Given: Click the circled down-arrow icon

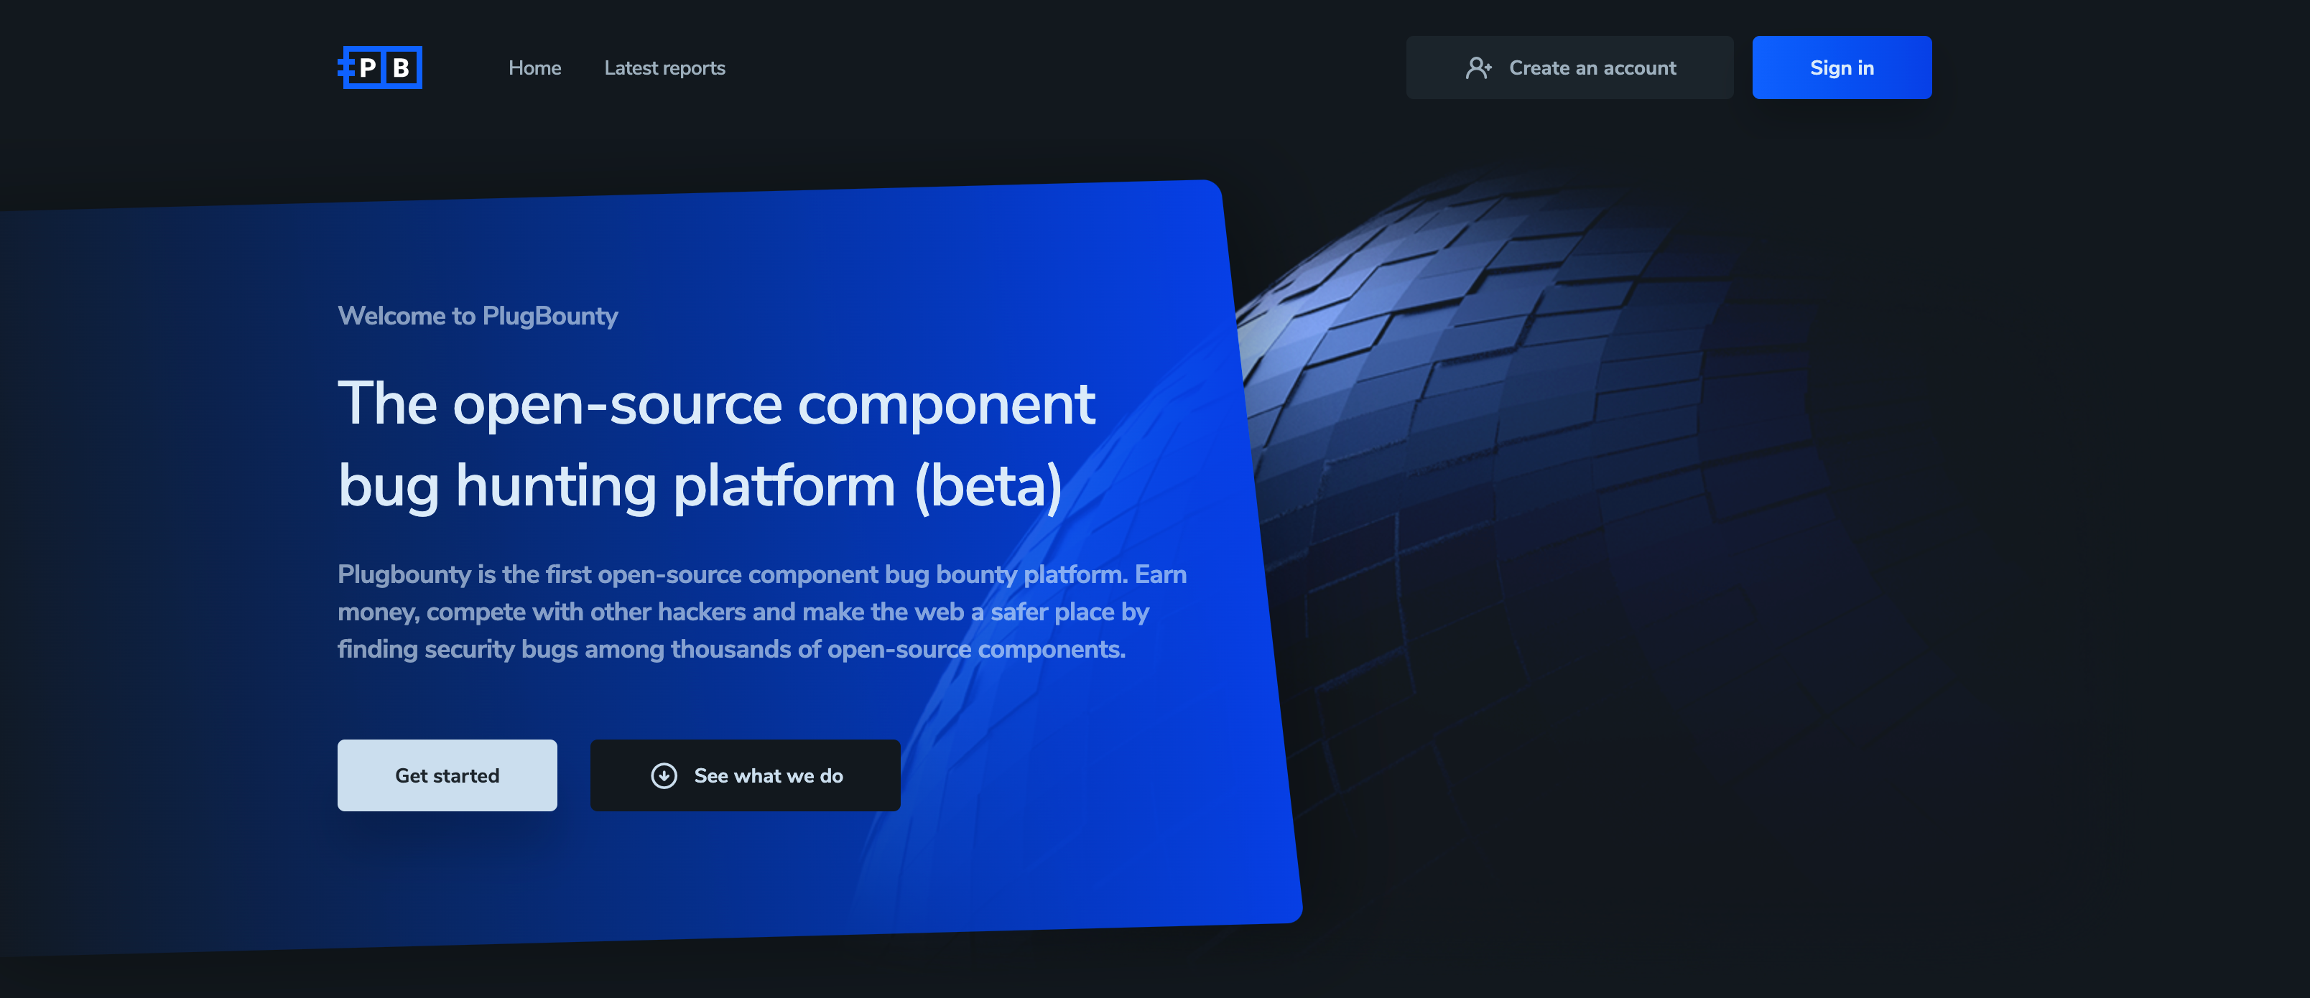Looking at the screenshot, I should (664, 775).
